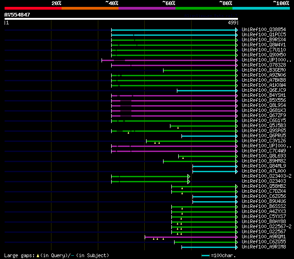The width and height of the screenshot is (294, 259).
Task: Select subject UniRef100_Q67ZF9
Action: [x=264, y=116]
